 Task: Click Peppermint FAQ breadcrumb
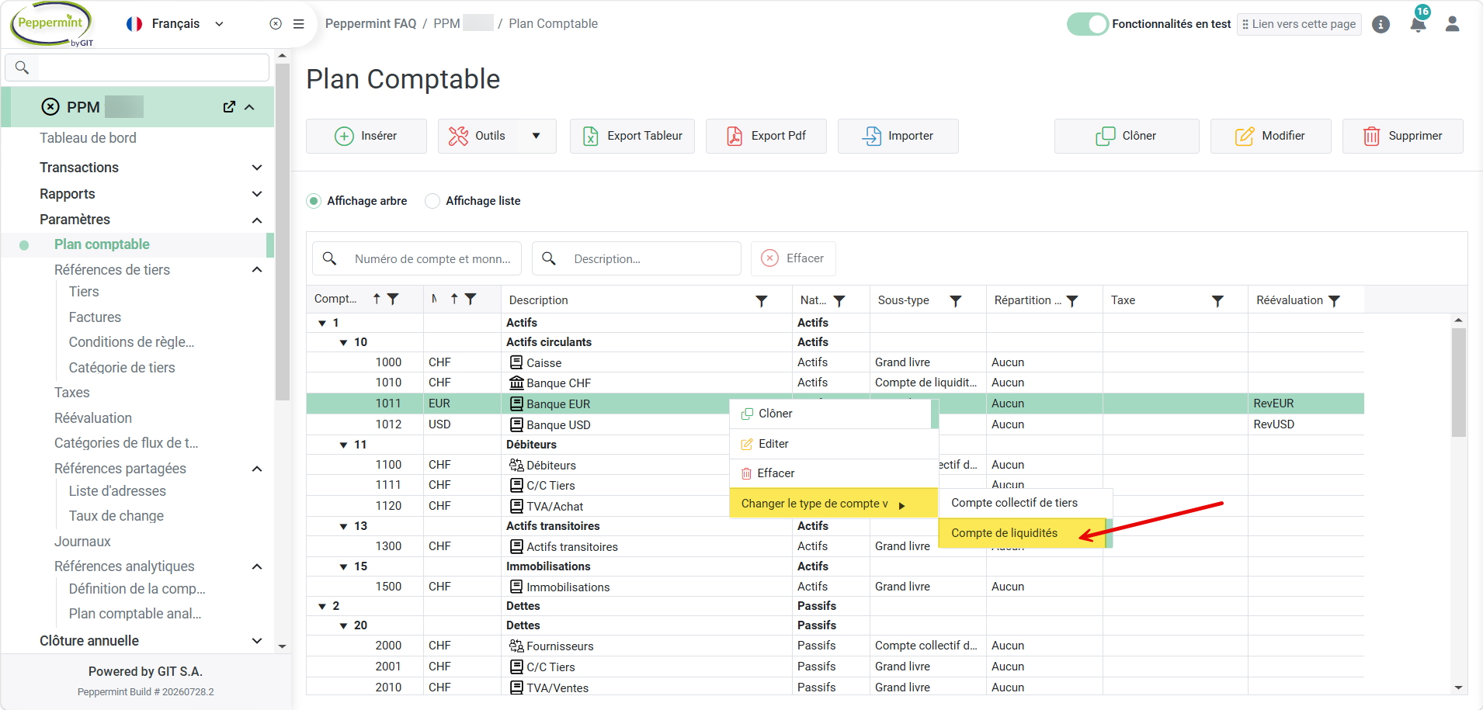pos(370,24)
